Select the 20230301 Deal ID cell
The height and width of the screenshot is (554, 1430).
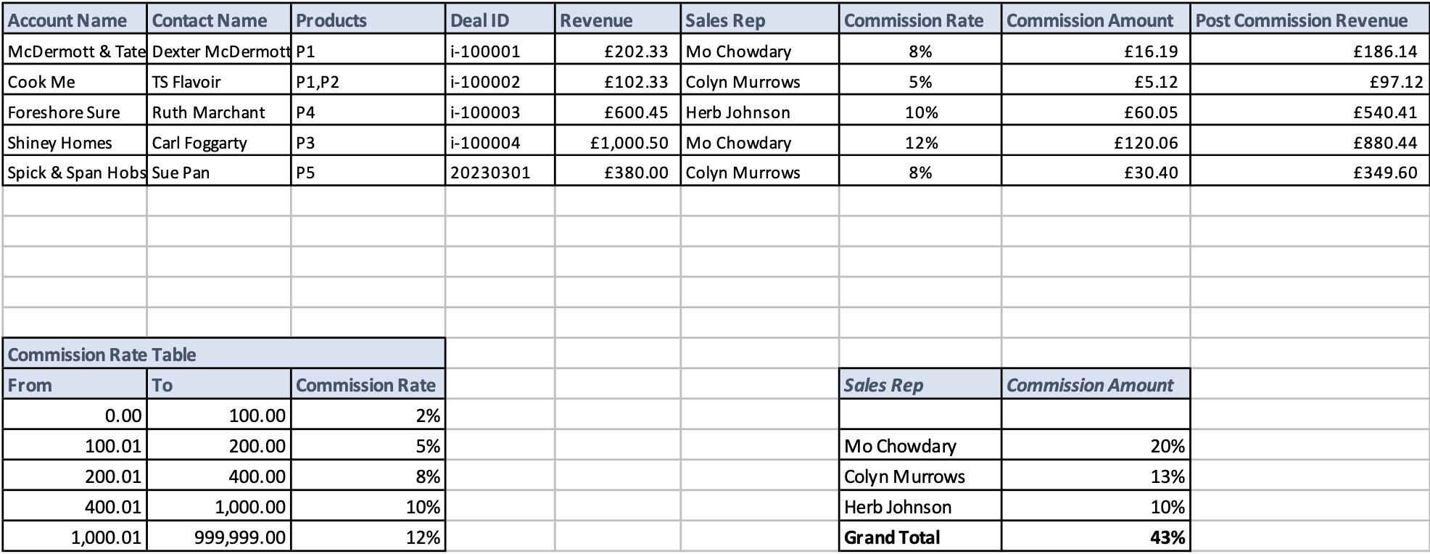click(x=500, y=173)
